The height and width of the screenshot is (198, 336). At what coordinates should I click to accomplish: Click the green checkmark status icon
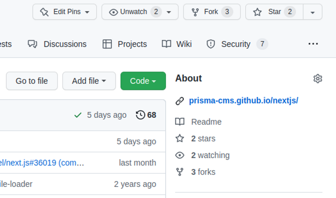tap(78, 115)
